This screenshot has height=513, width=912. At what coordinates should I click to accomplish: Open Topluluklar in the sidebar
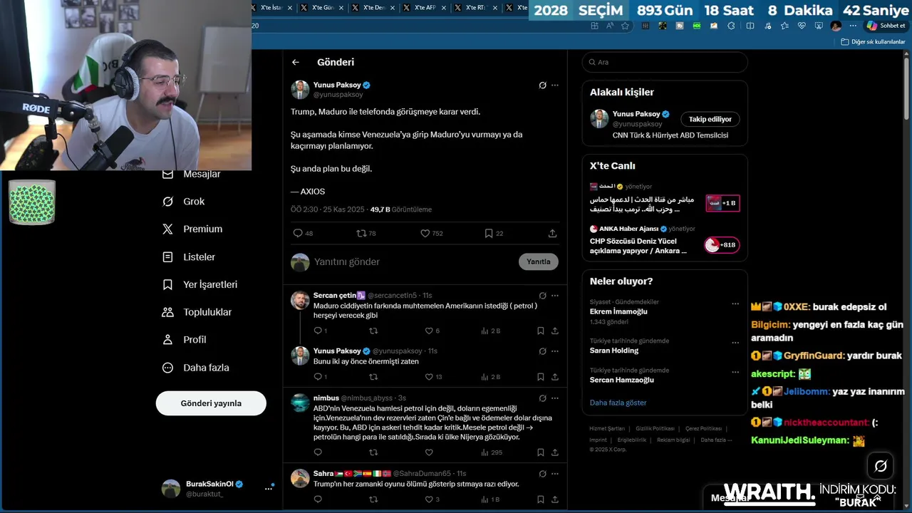(x=197, y=312)
